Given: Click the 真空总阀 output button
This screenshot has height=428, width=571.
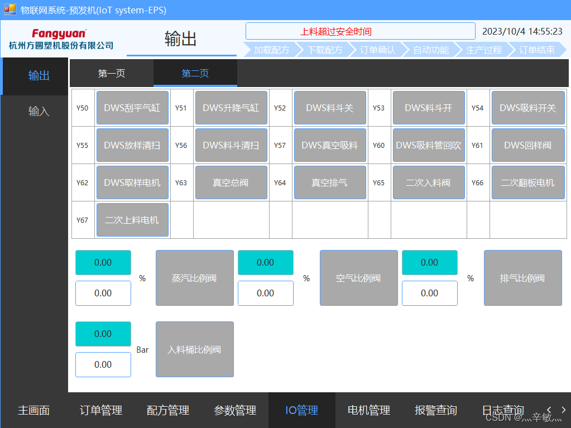Looking at the screenshot, I should [231, 182].
